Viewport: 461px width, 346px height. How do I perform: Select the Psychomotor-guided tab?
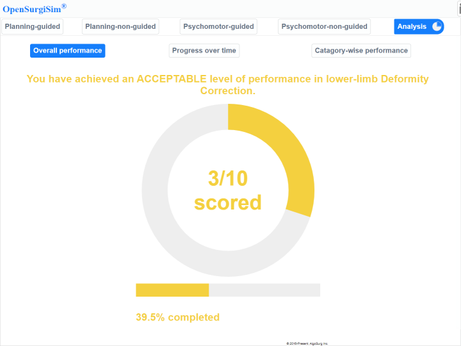218,26
